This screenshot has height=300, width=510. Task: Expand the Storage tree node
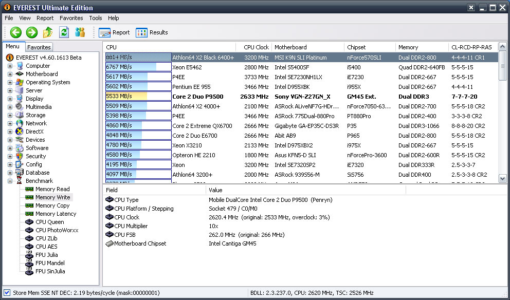point(10,115)
